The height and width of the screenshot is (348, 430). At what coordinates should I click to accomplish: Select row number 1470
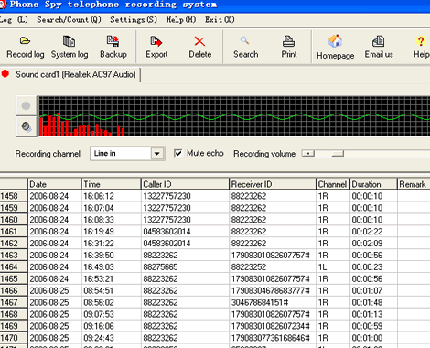(14, 338)
